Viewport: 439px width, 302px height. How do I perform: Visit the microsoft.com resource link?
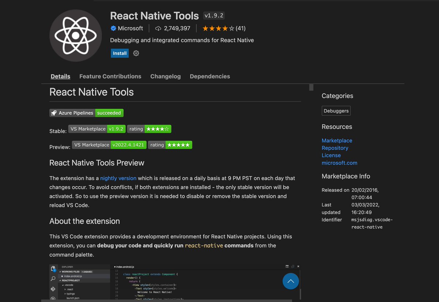(339, 163)
